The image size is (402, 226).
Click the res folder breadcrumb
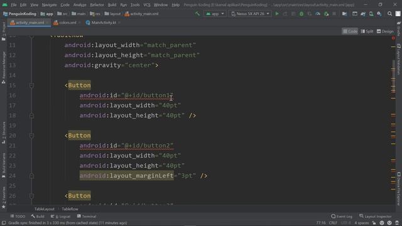coord(95,14)
